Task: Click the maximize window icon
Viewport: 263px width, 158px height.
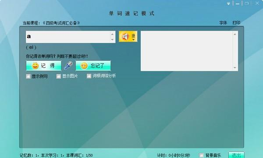Action: (x=246, y=4)
